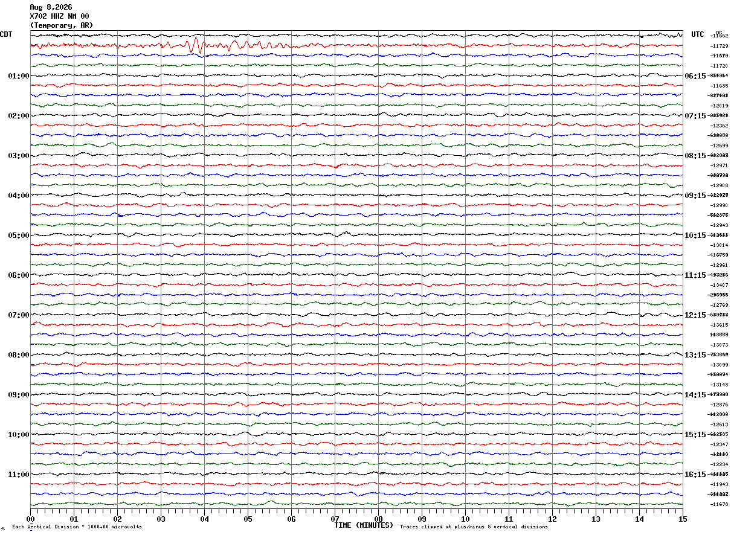Click the 'X702 HHZ NM 00' station label
731x535 pixels.
point(59,16)
